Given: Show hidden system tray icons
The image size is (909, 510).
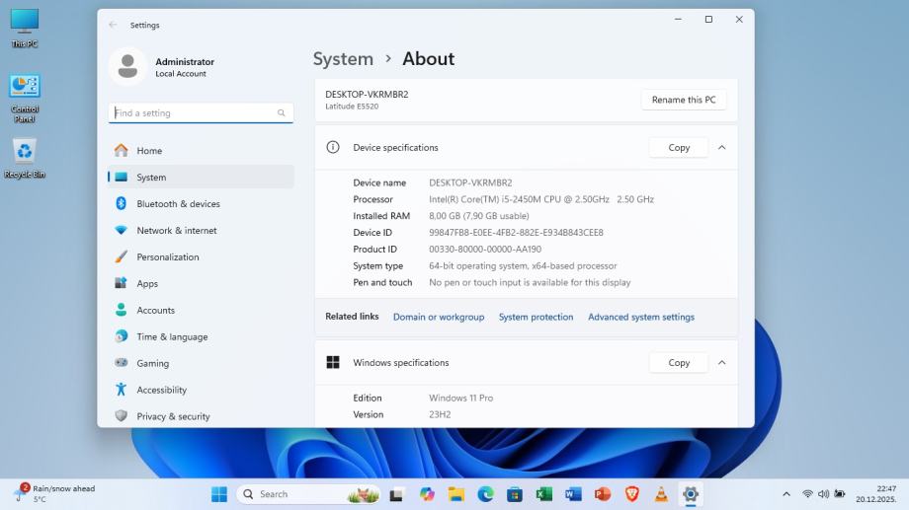Looking at the screenshot, I should click(786, 494).
